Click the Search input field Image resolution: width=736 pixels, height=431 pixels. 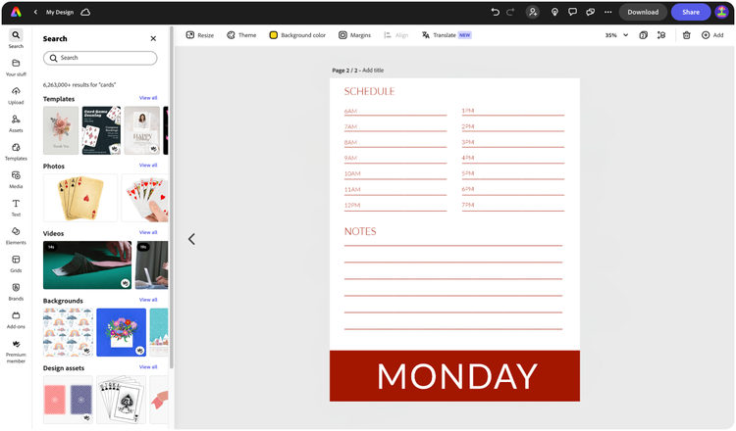(x=100, y=58)
